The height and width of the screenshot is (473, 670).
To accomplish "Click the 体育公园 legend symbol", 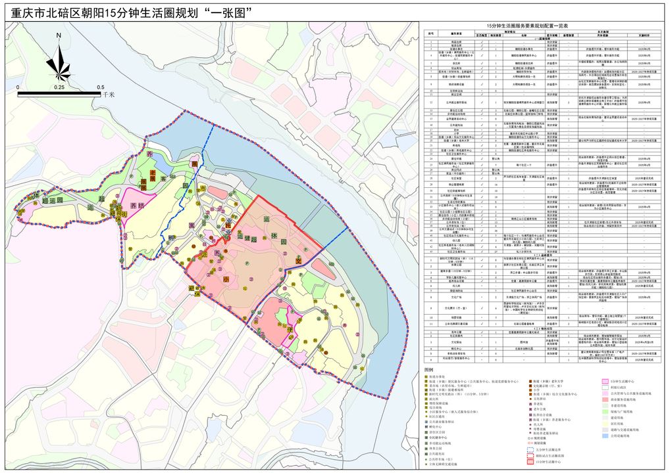I will click(x=426, y=448).
